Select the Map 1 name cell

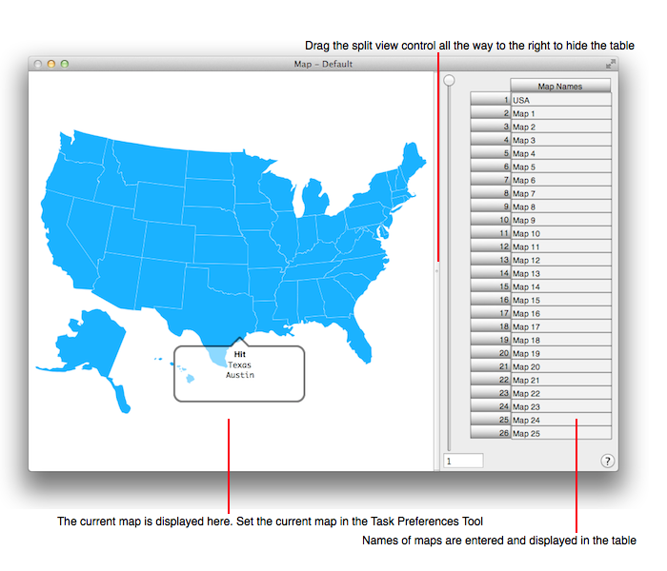tap(560, 113)
